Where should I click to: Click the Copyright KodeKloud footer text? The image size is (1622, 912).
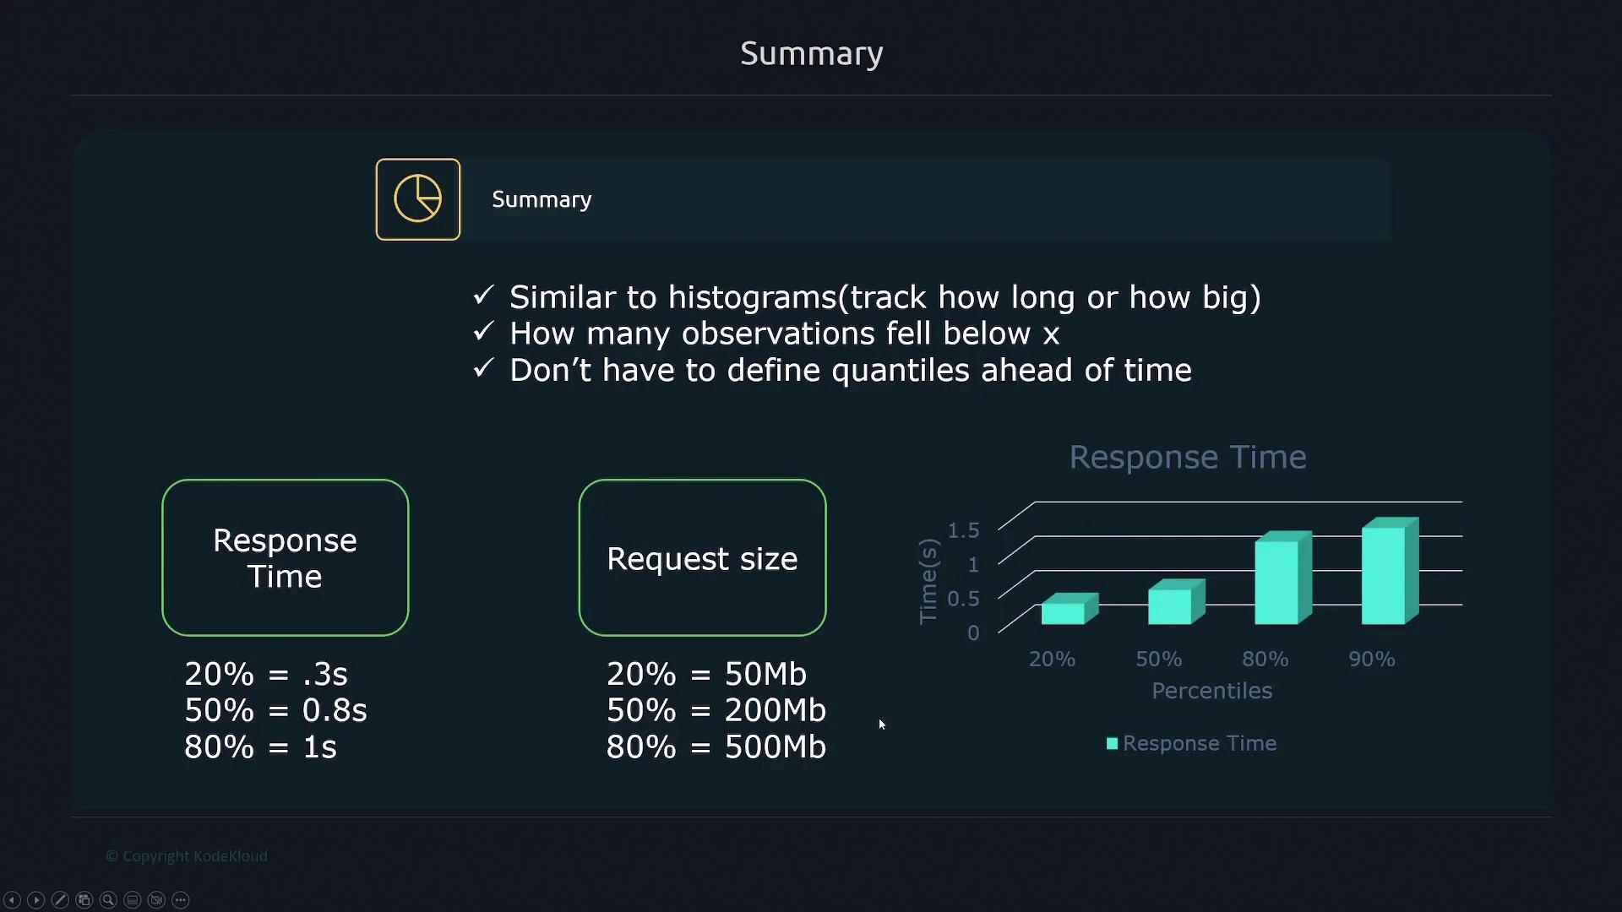(x=187, y=856)
